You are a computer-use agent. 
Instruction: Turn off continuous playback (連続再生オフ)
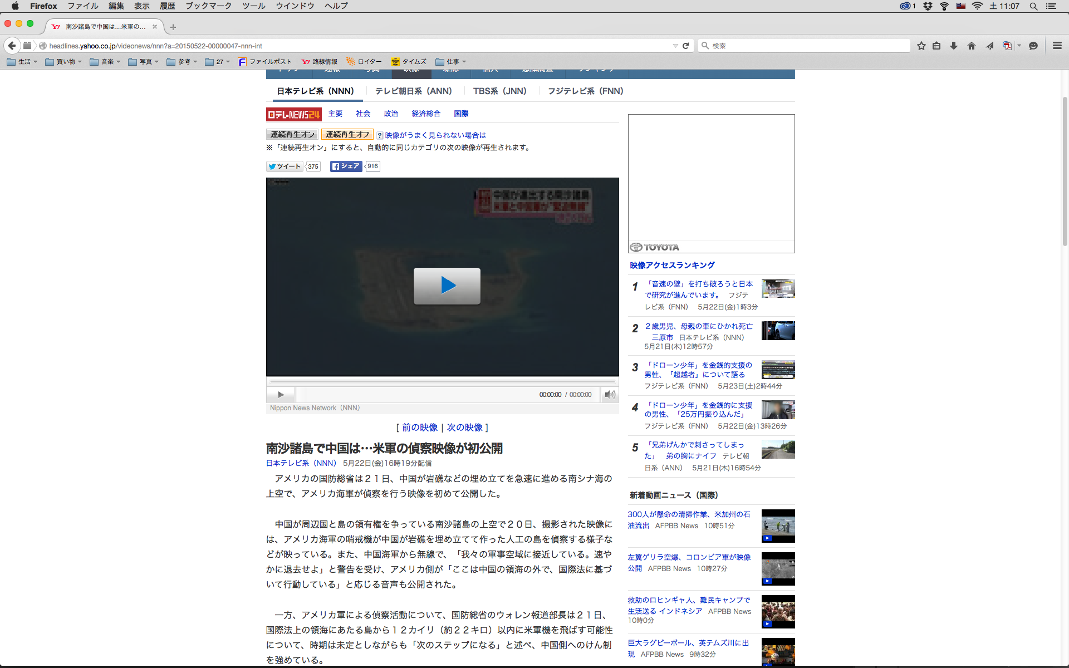click(x=347, y=135)
